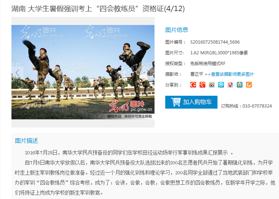Select the 图片信息 heading
Viewport: 279px width, 199px height.
tap(177, 30)
